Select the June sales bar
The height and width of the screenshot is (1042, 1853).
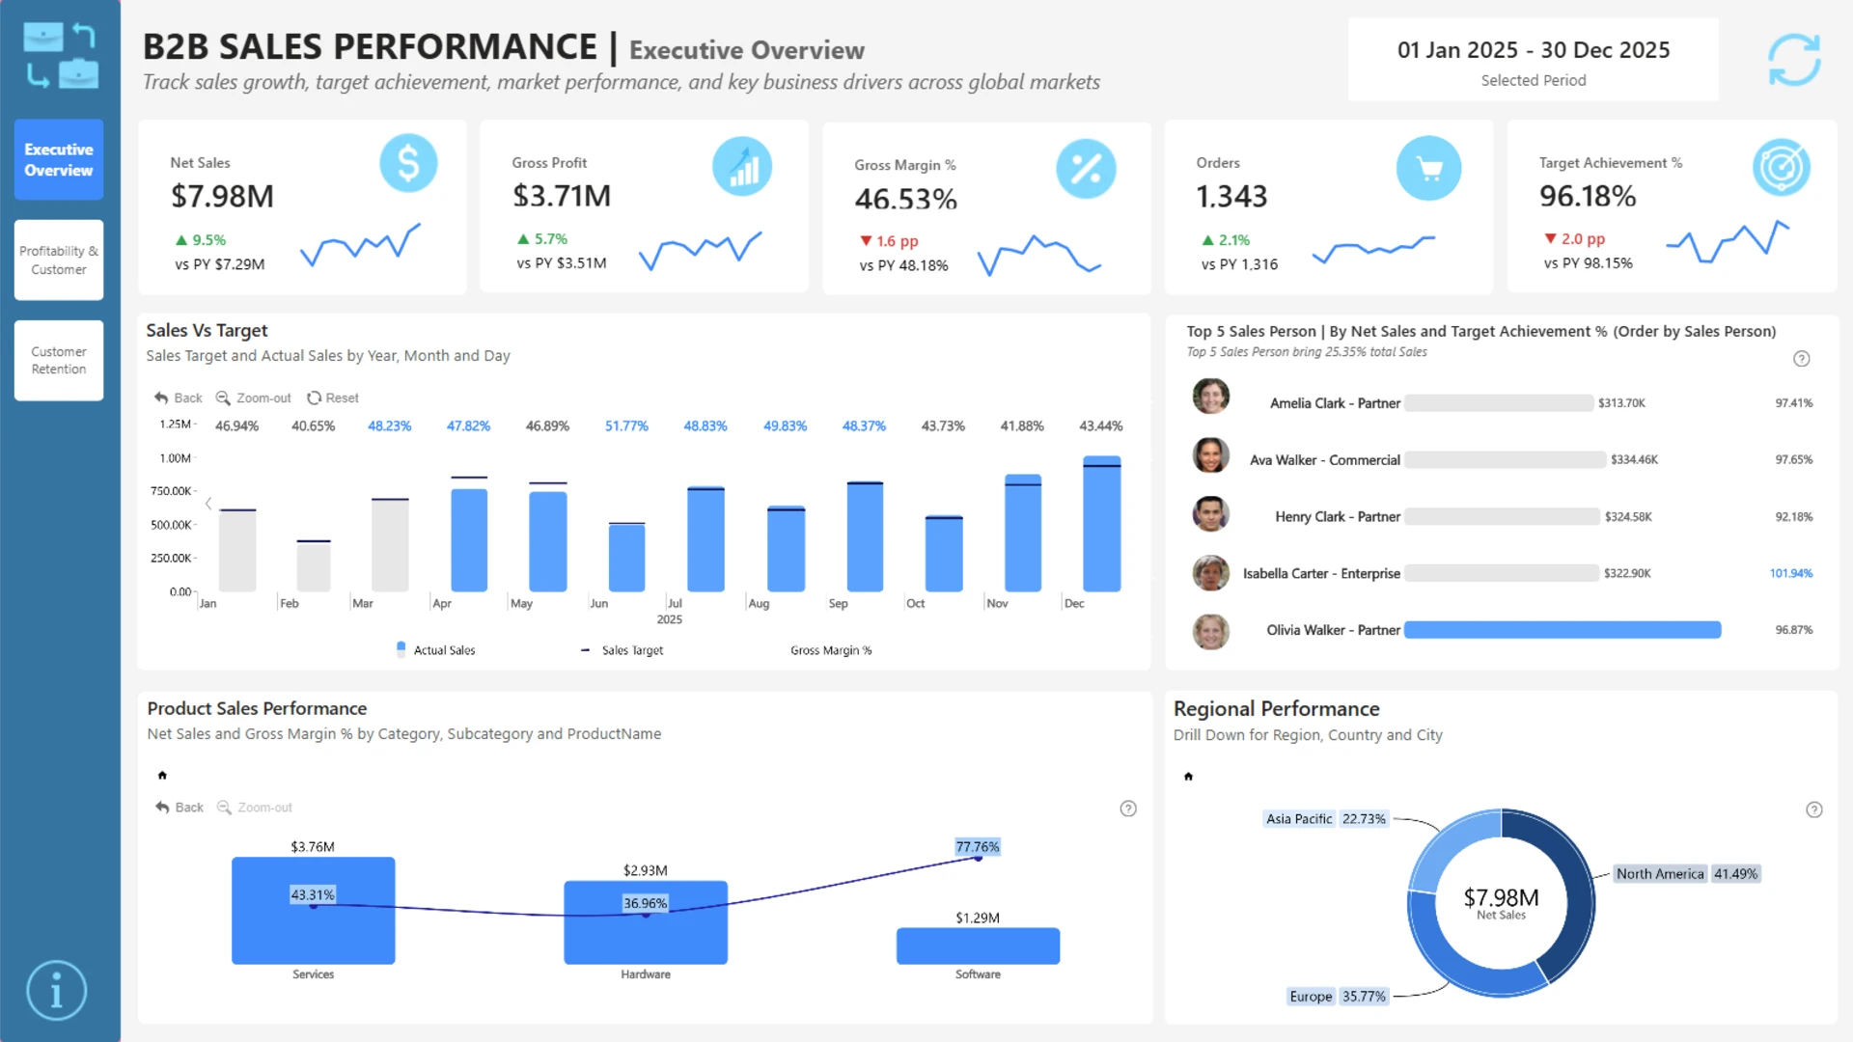tap(627, 557)
